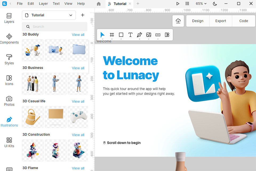
Task: Close the Tutorial tab
Action: [x=130, y=3]
